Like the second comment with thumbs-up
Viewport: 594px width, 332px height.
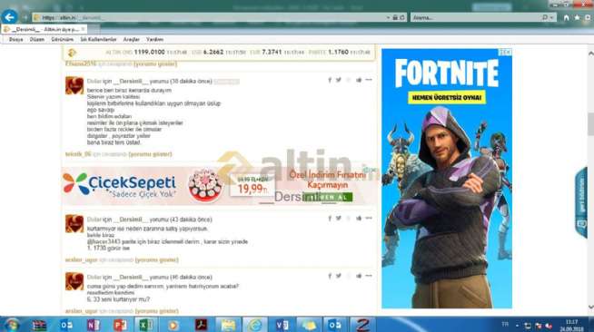[359, 219]
